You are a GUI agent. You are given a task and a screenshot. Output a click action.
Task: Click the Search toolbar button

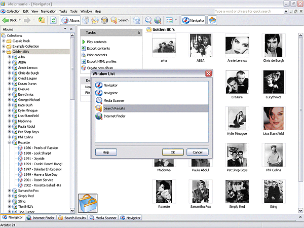point(119,20)
